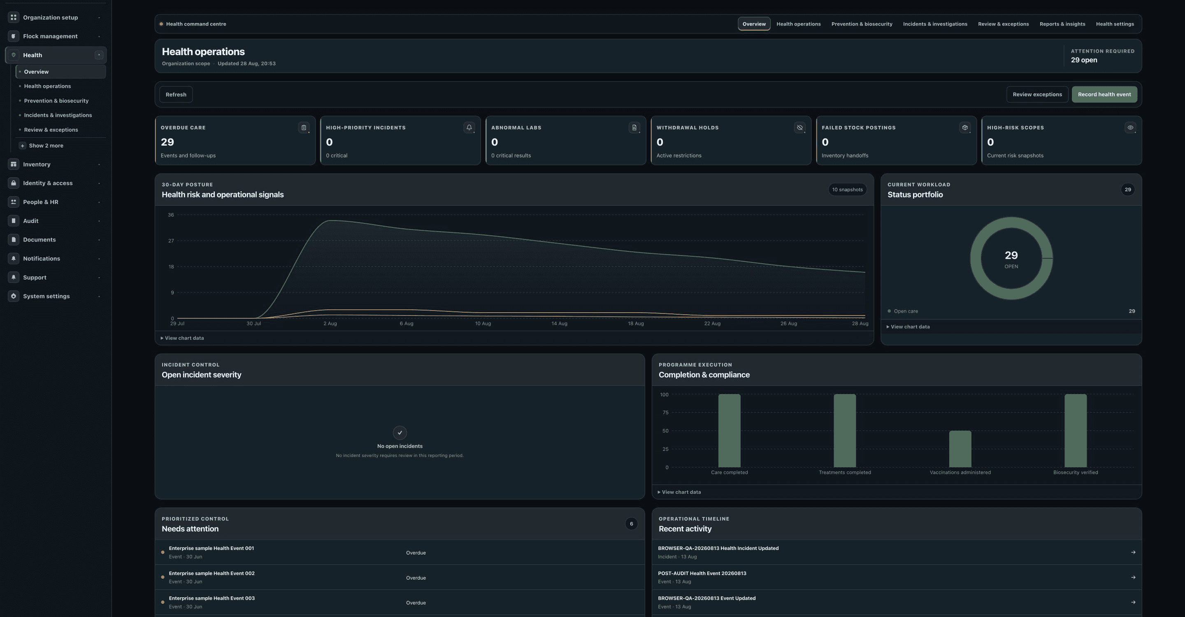The image size is (1185, 617).
Task: Open the Prevention & biosecurity top tab
Action: point(862,24)
